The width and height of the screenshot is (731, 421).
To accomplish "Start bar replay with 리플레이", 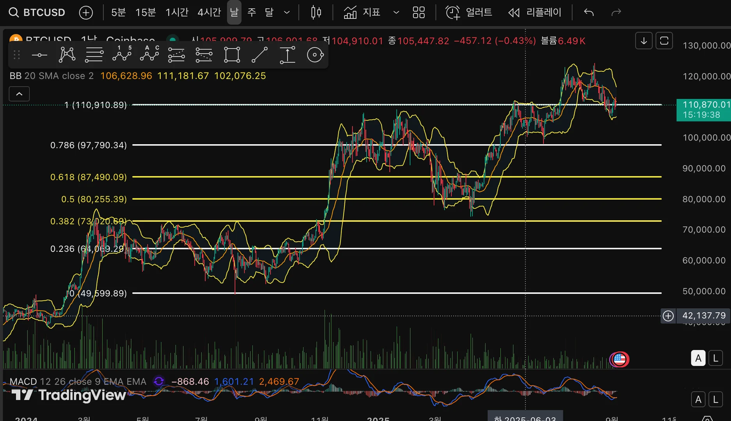I will (535, 12).
